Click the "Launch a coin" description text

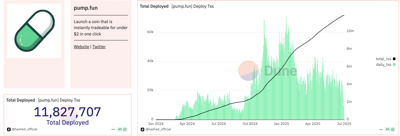pyautogui.click(x=101, y=27)
